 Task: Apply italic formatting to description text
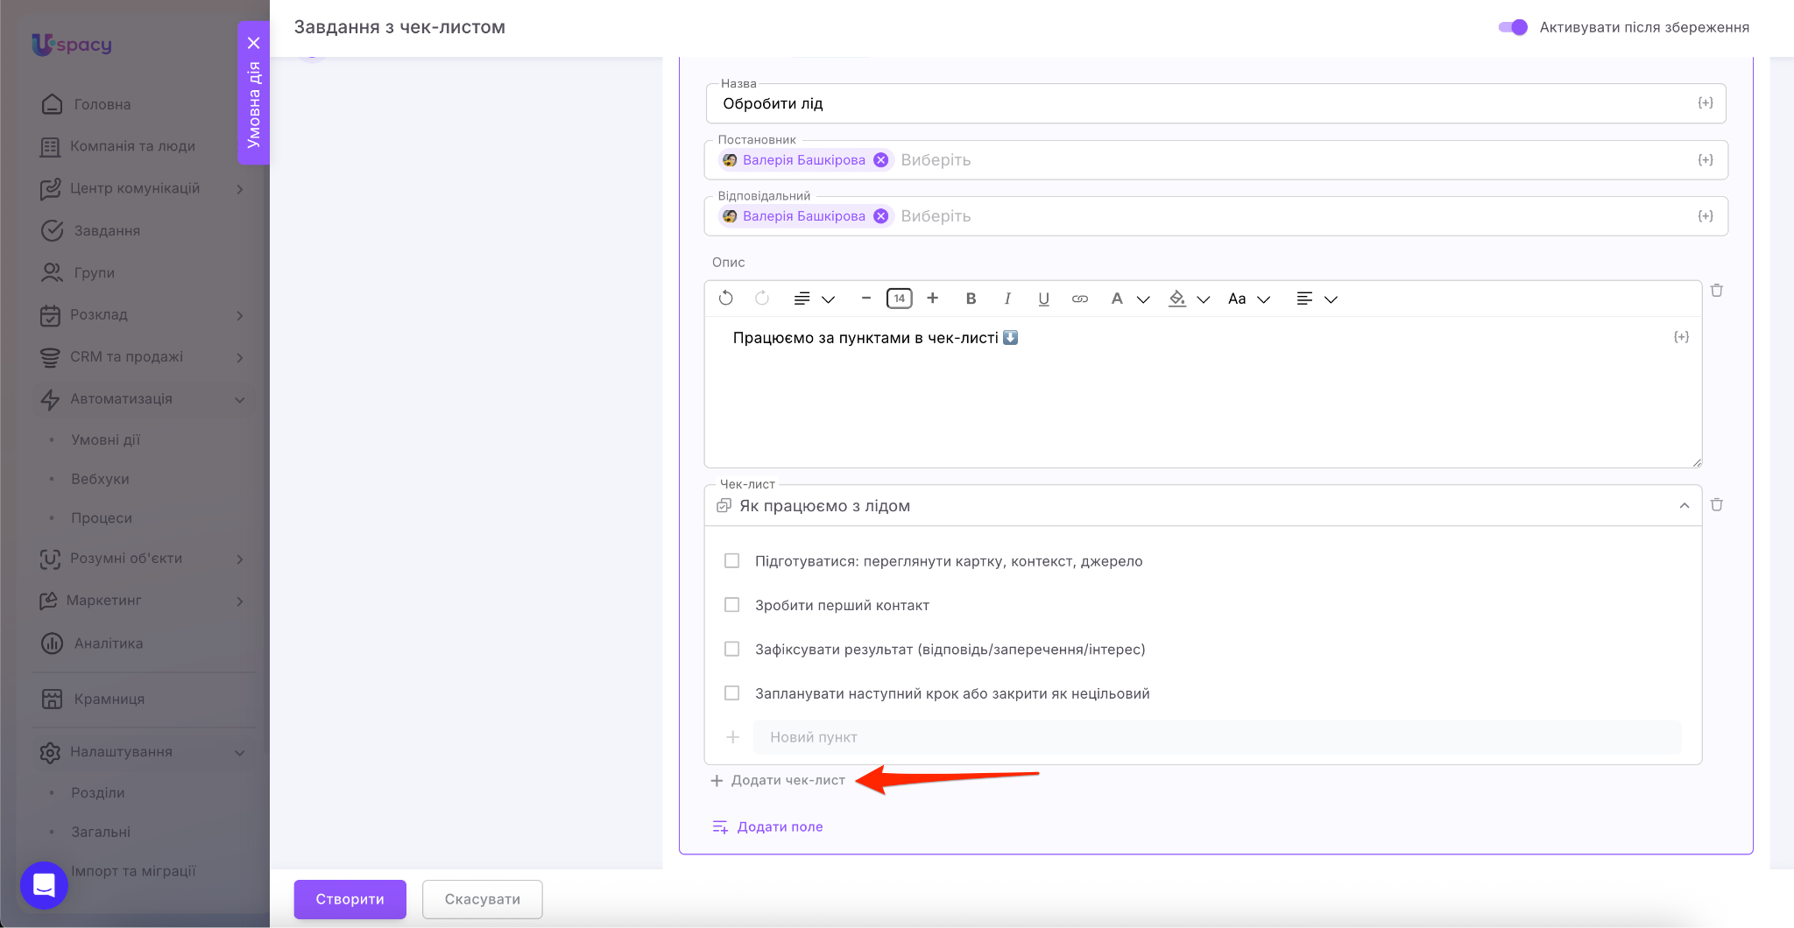(x=1007, y=299)
